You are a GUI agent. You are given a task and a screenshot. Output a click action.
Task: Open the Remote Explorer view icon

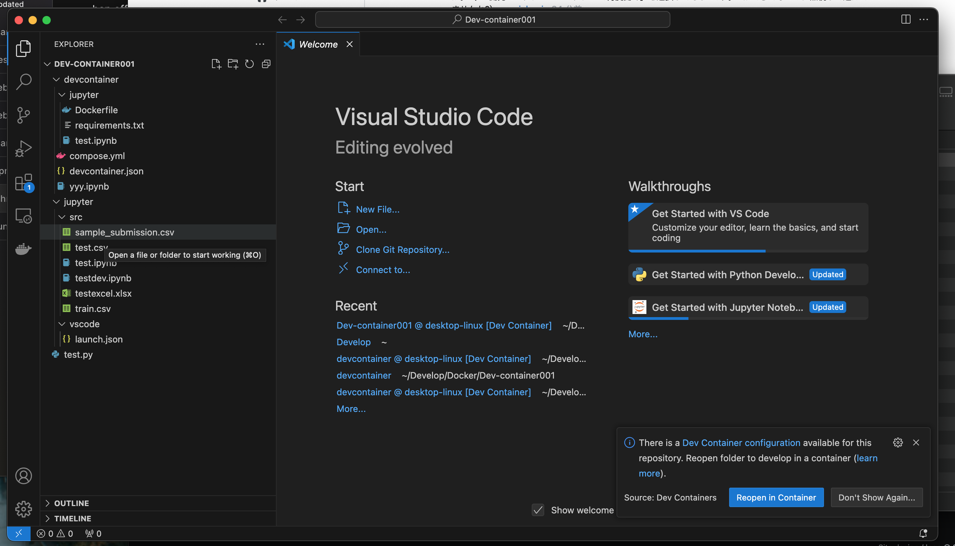pos(23,216)
